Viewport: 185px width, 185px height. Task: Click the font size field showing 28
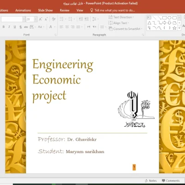pyautogui.click(x=30, y=19)
